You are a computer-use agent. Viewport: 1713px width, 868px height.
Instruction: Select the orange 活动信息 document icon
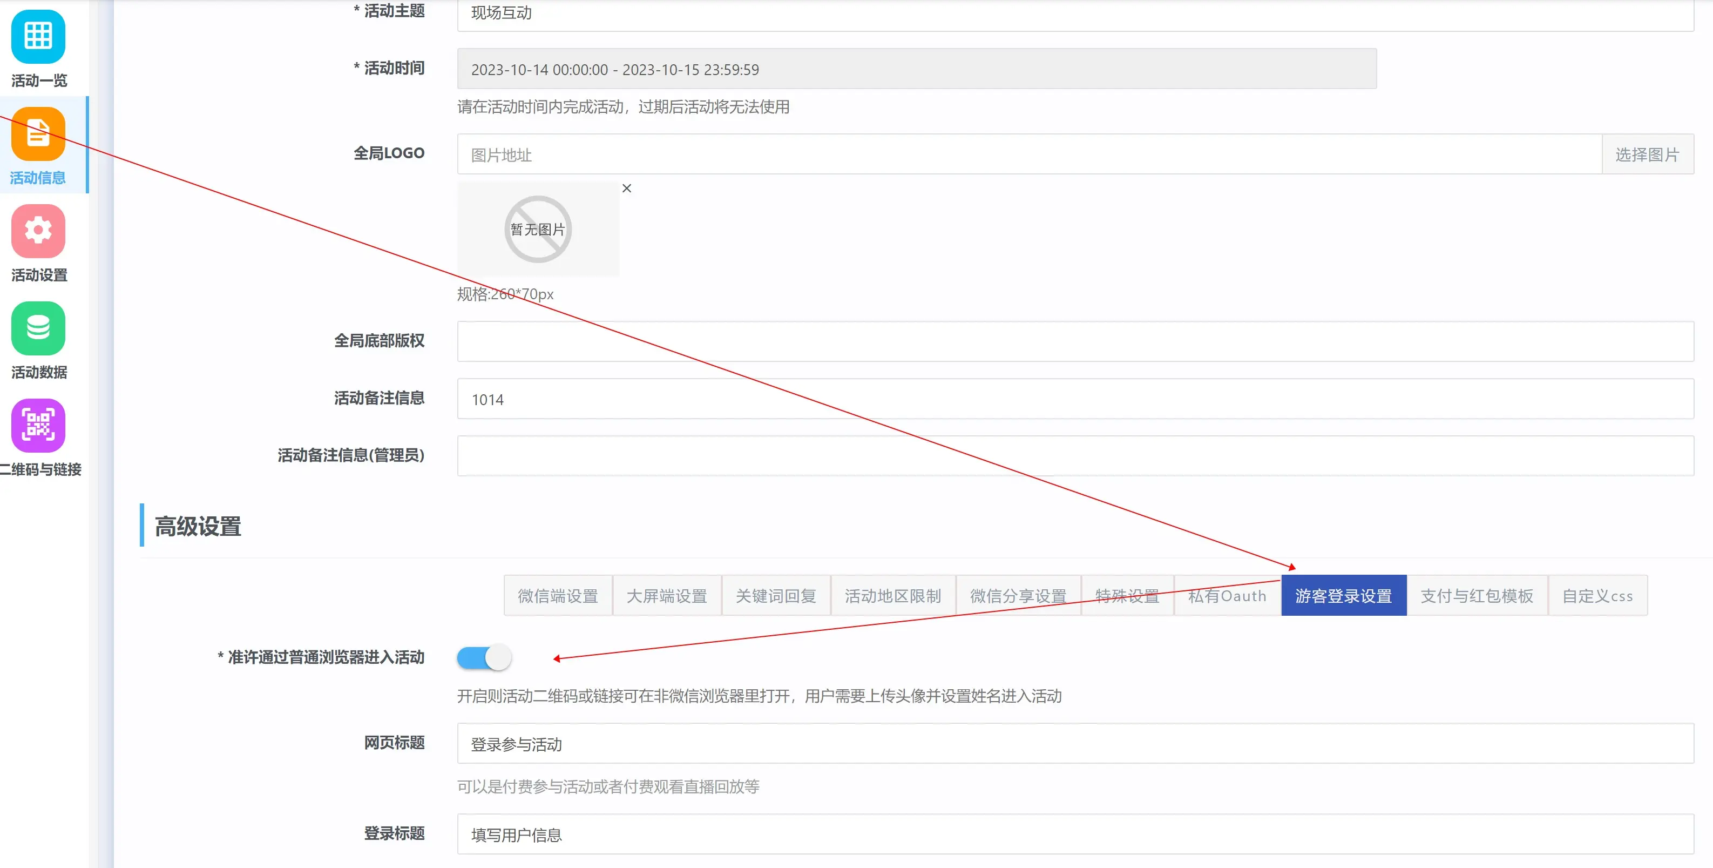point(38,134)
